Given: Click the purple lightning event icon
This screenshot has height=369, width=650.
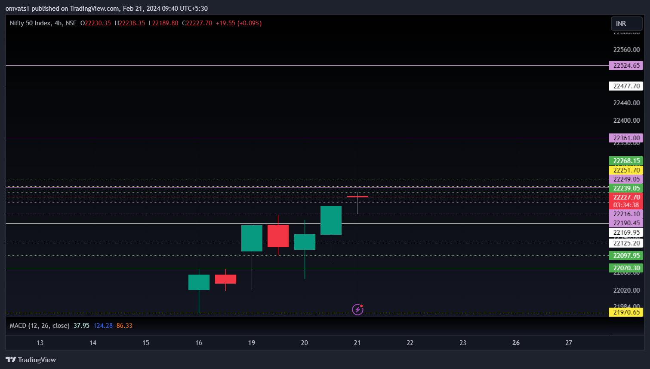Looking at the screenshot, I should pyautogui.click(x=357, y=309).
